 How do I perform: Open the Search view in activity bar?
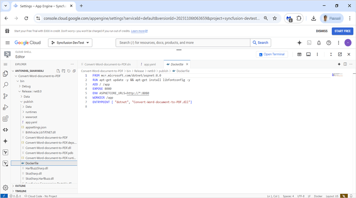pos(5,85)
